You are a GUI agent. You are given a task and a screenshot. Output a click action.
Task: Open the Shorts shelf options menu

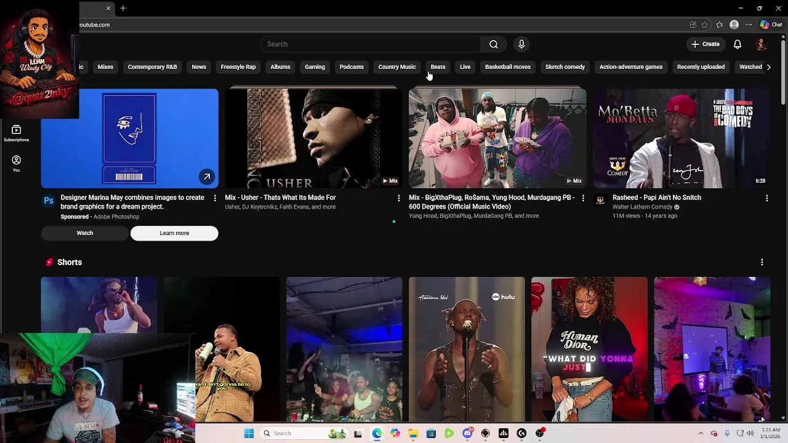[x=762, y=262]
